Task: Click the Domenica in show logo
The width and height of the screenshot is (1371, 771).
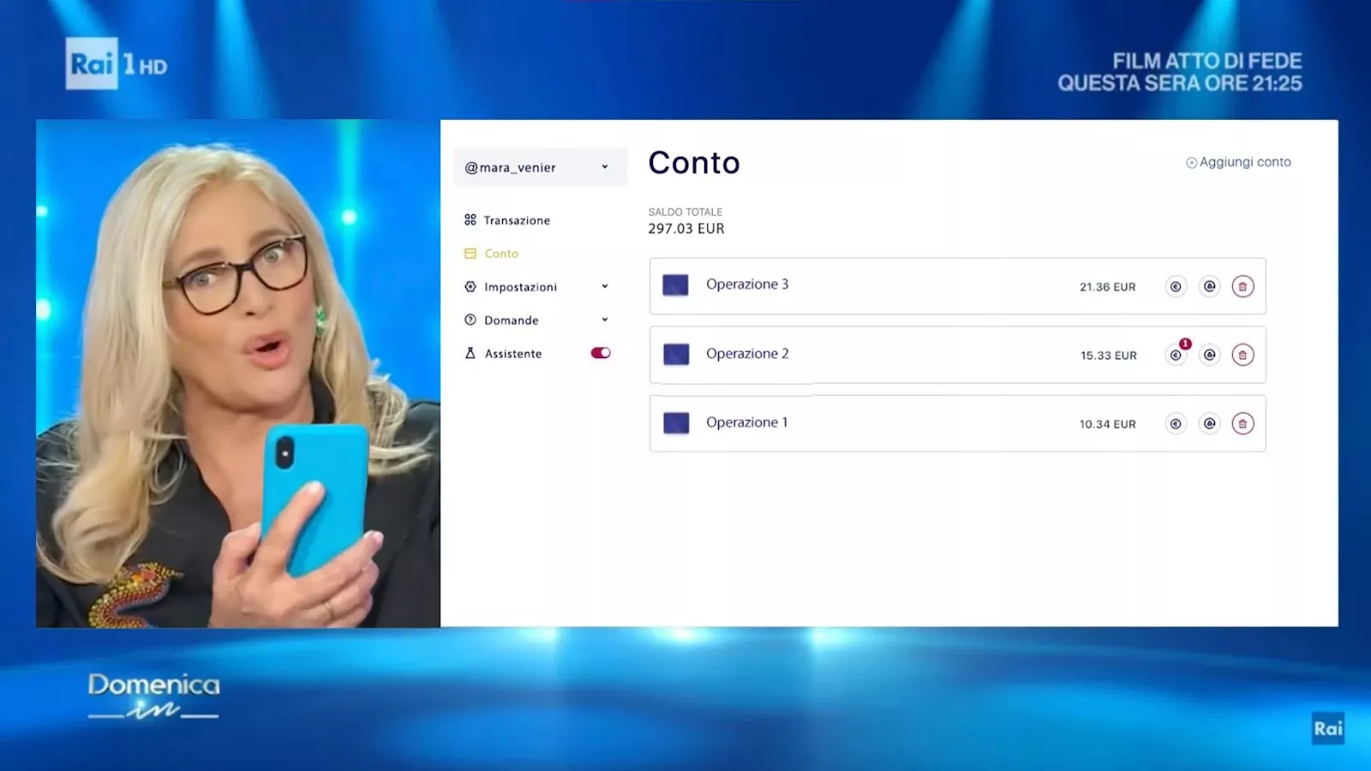Action: click(x=153, y=696)
